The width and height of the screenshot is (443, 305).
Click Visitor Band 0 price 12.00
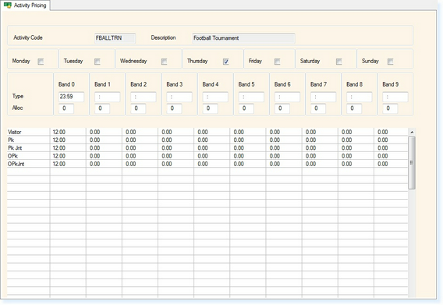coord(58,132)
